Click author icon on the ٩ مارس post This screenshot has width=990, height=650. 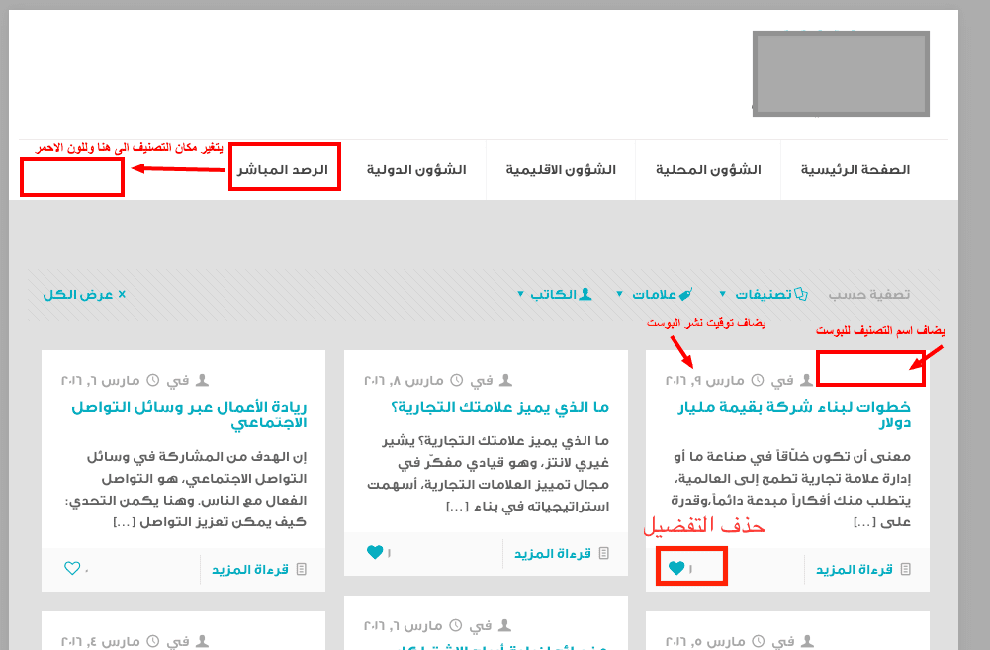[807, 380]
